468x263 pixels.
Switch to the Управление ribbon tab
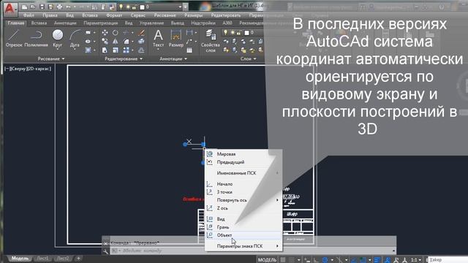[x=151, y=23]
